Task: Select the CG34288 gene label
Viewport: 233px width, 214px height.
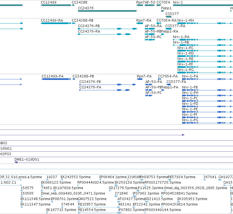Action: (79, 2)
